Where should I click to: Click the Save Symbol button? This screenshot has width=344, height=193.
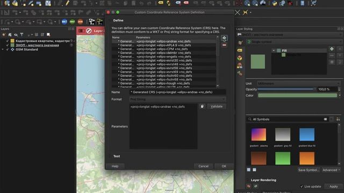tap(309, 170)
